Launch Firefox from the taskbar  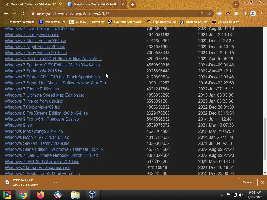click(40, 195)
